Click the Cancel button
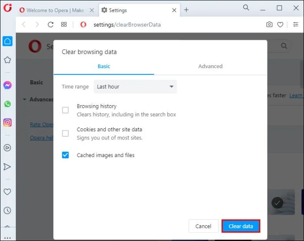This screenshot has height=241, width=304. (204, 226)
